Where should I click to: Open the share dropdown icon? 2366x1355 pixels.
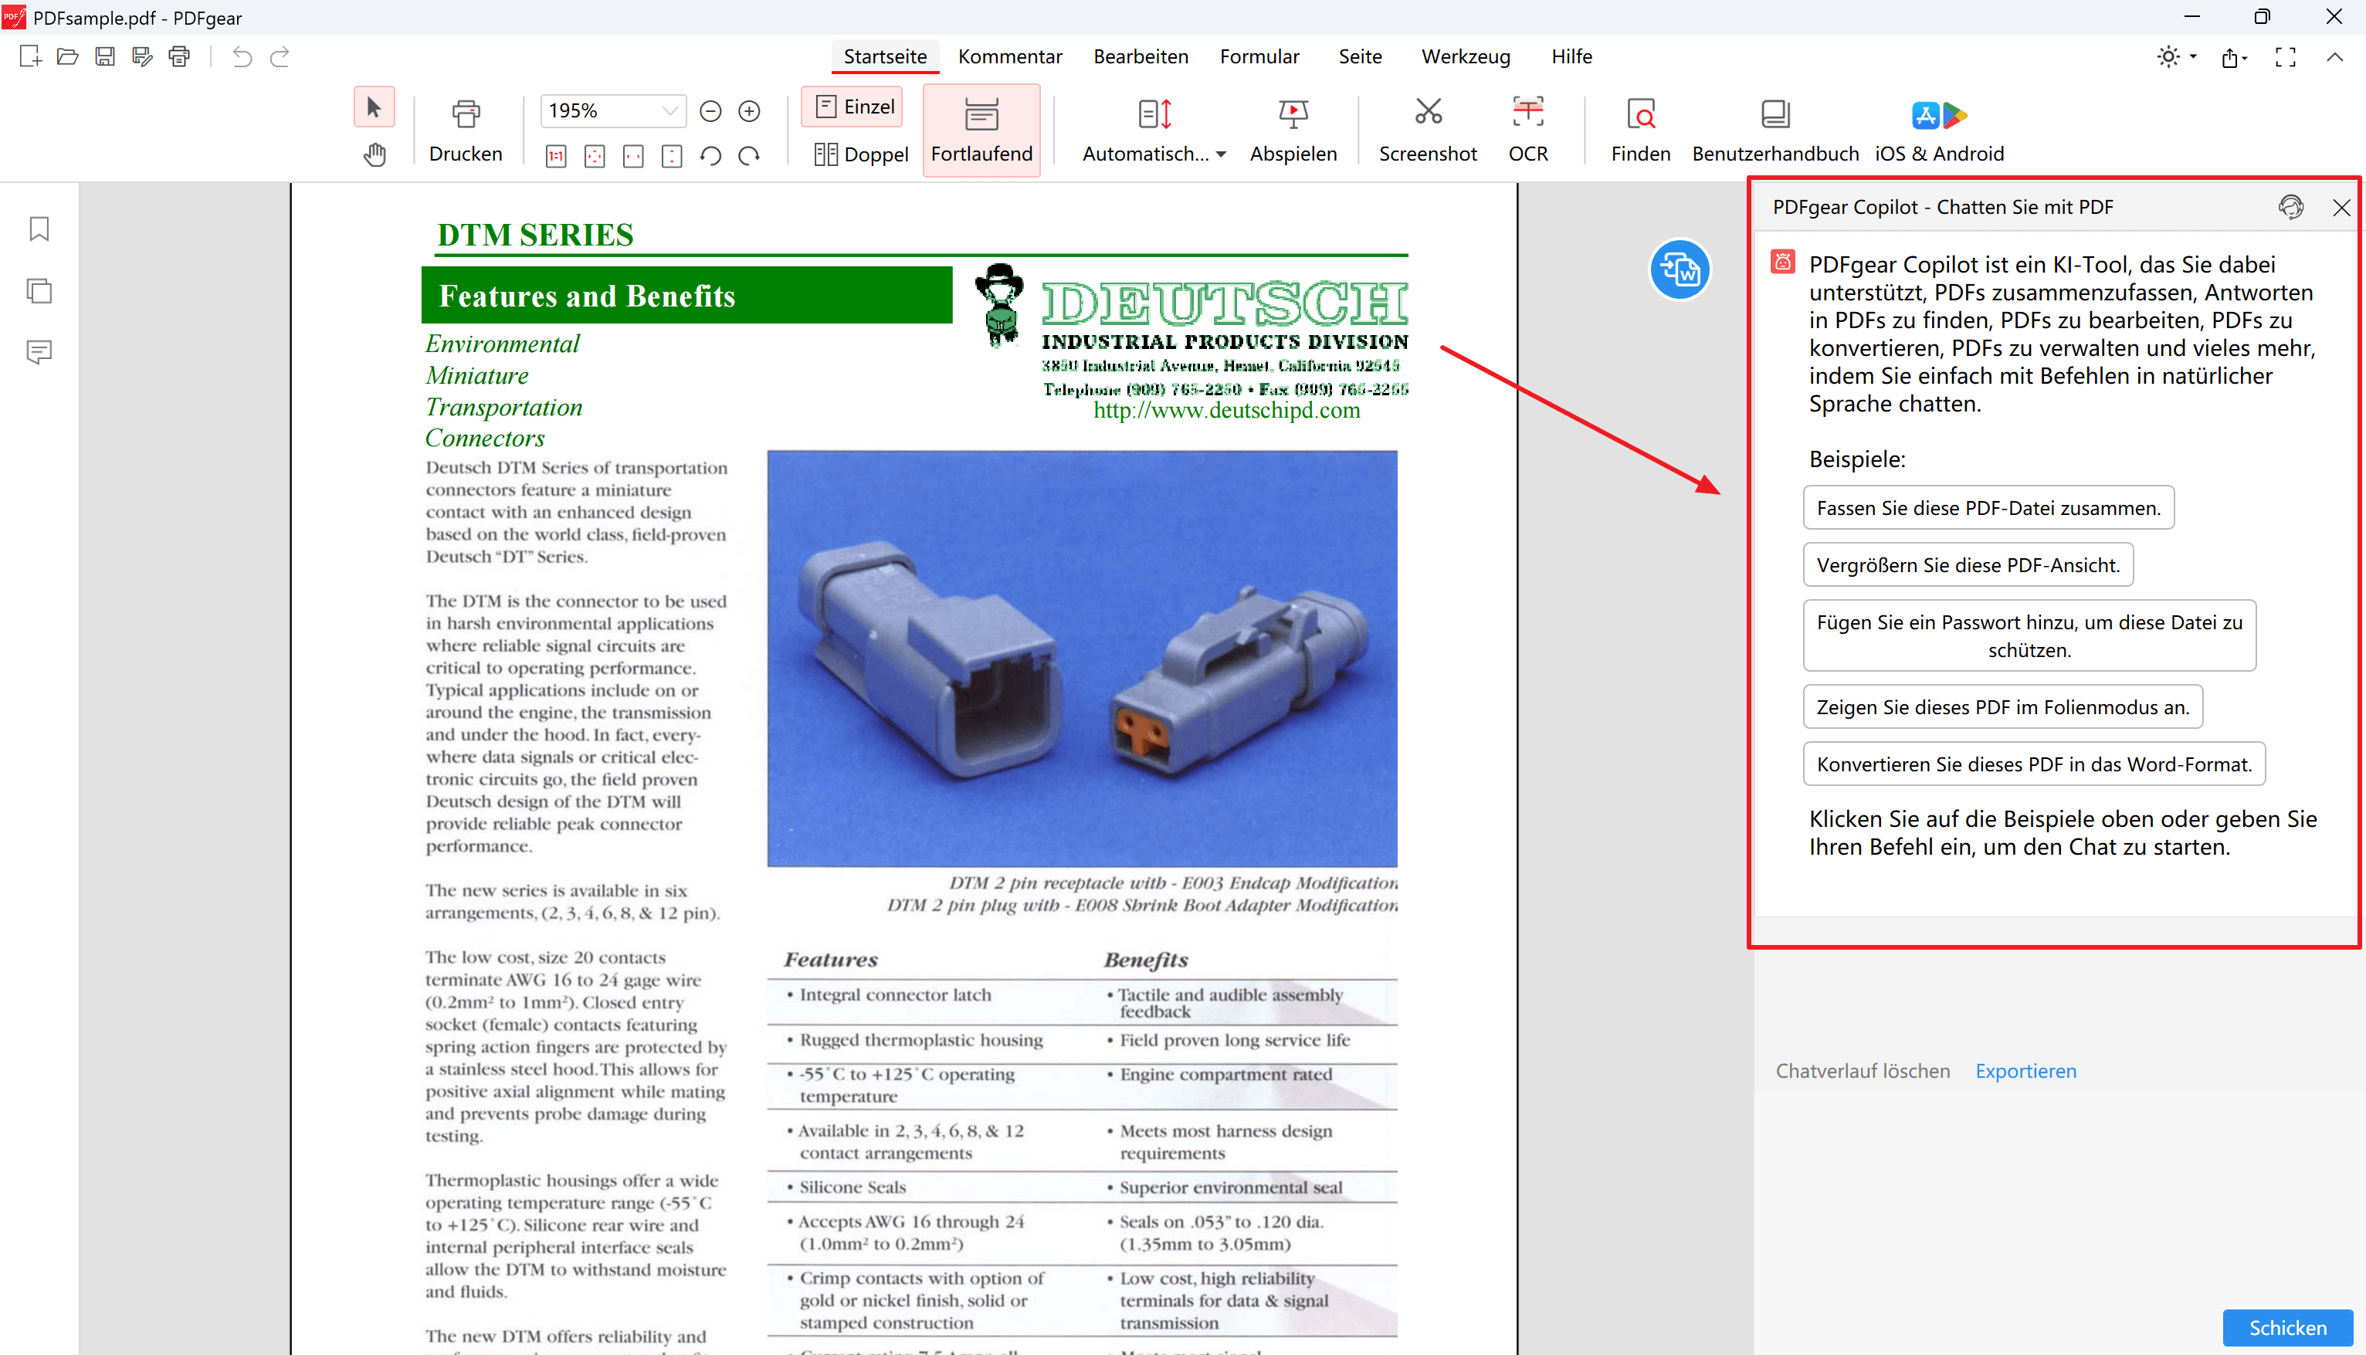2234,59
